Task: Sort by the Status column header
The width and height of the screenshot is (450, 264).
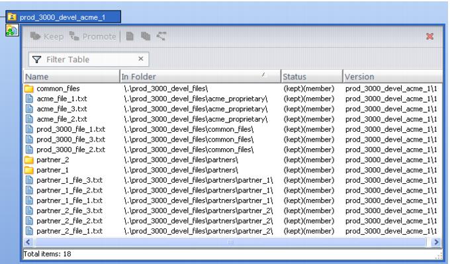Action: [312, 77]
